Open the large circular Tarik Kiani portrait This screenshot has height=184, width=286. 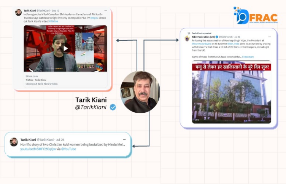tap(140, 92)
